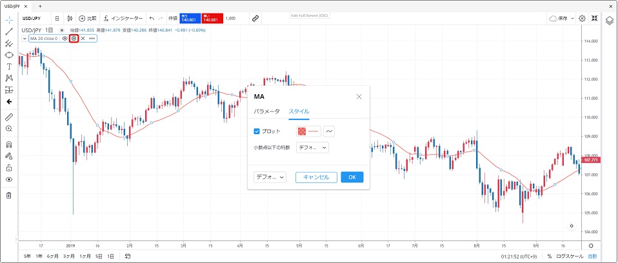The image size is (618, 263).
Task: Select the text annotation tool
Action: pyautogui.click(x=9, y=66)
